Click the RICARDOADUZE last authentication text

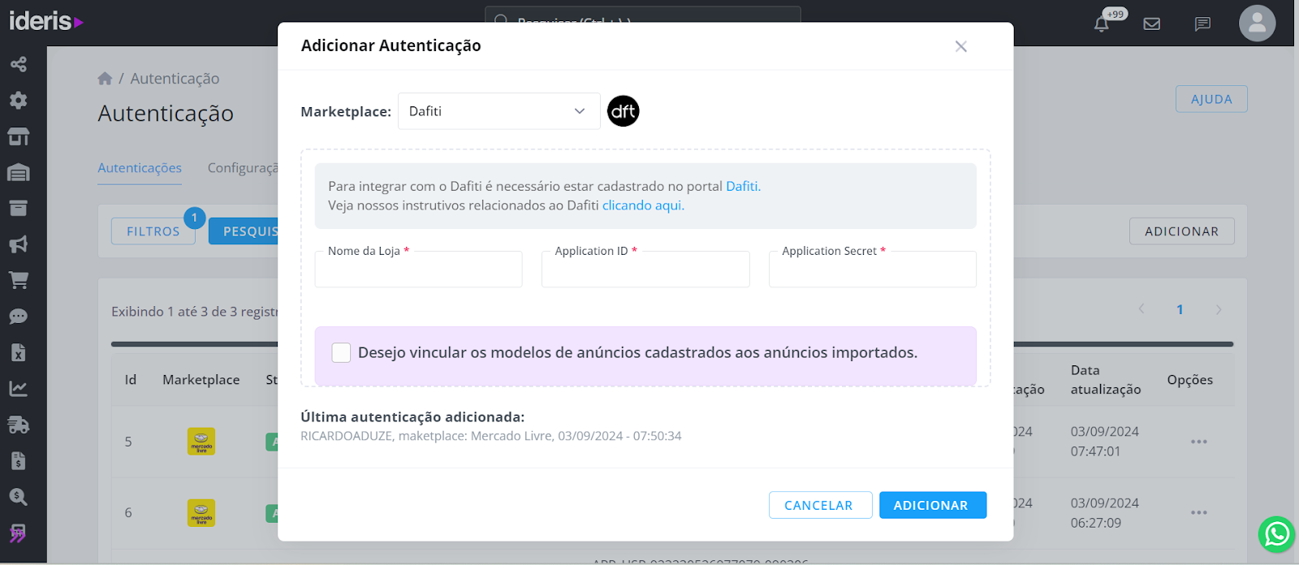490,436
